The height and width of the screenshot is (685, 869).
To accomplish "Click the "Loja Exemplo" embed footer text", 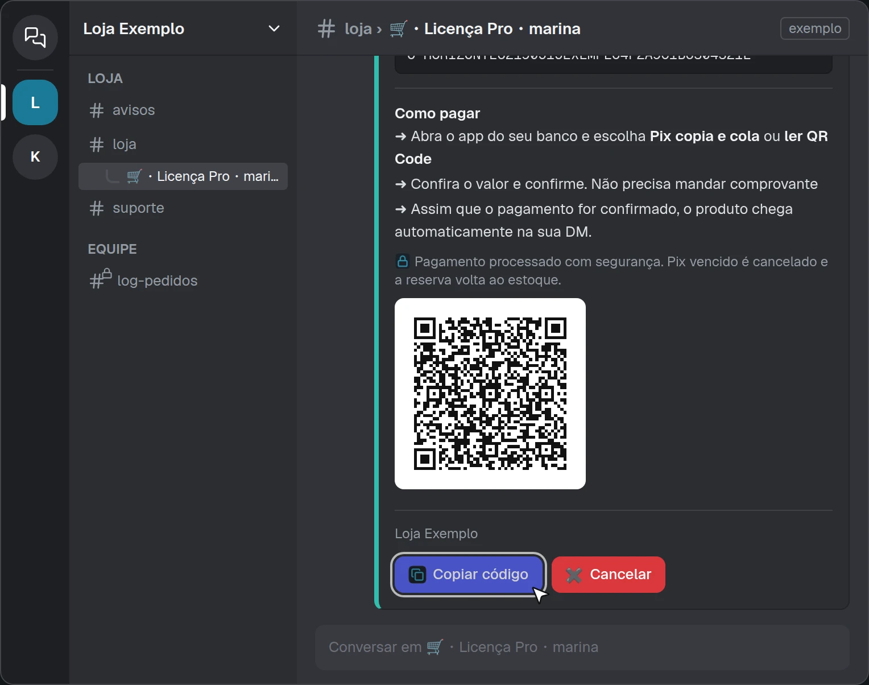I will (436, 534).
